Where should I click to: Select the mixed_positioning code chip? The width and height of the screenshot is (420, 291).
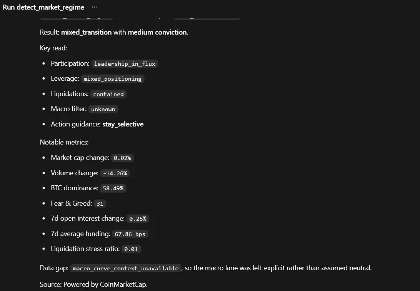point(112,79)
